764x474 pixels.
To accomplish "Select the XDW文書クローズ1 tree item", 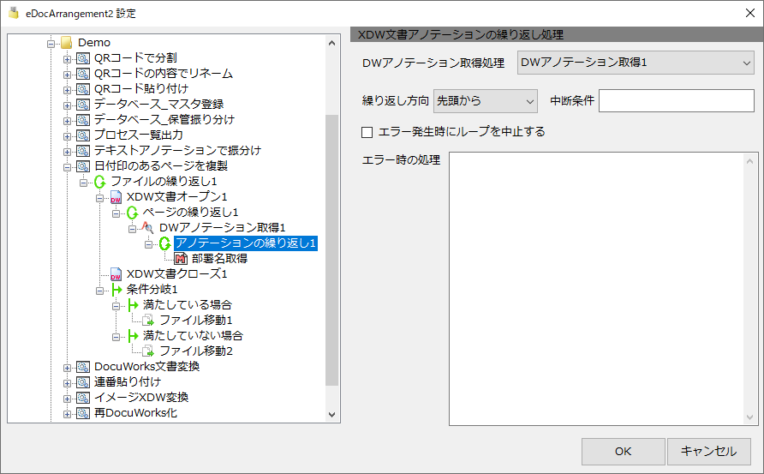I will pos(177,274).
